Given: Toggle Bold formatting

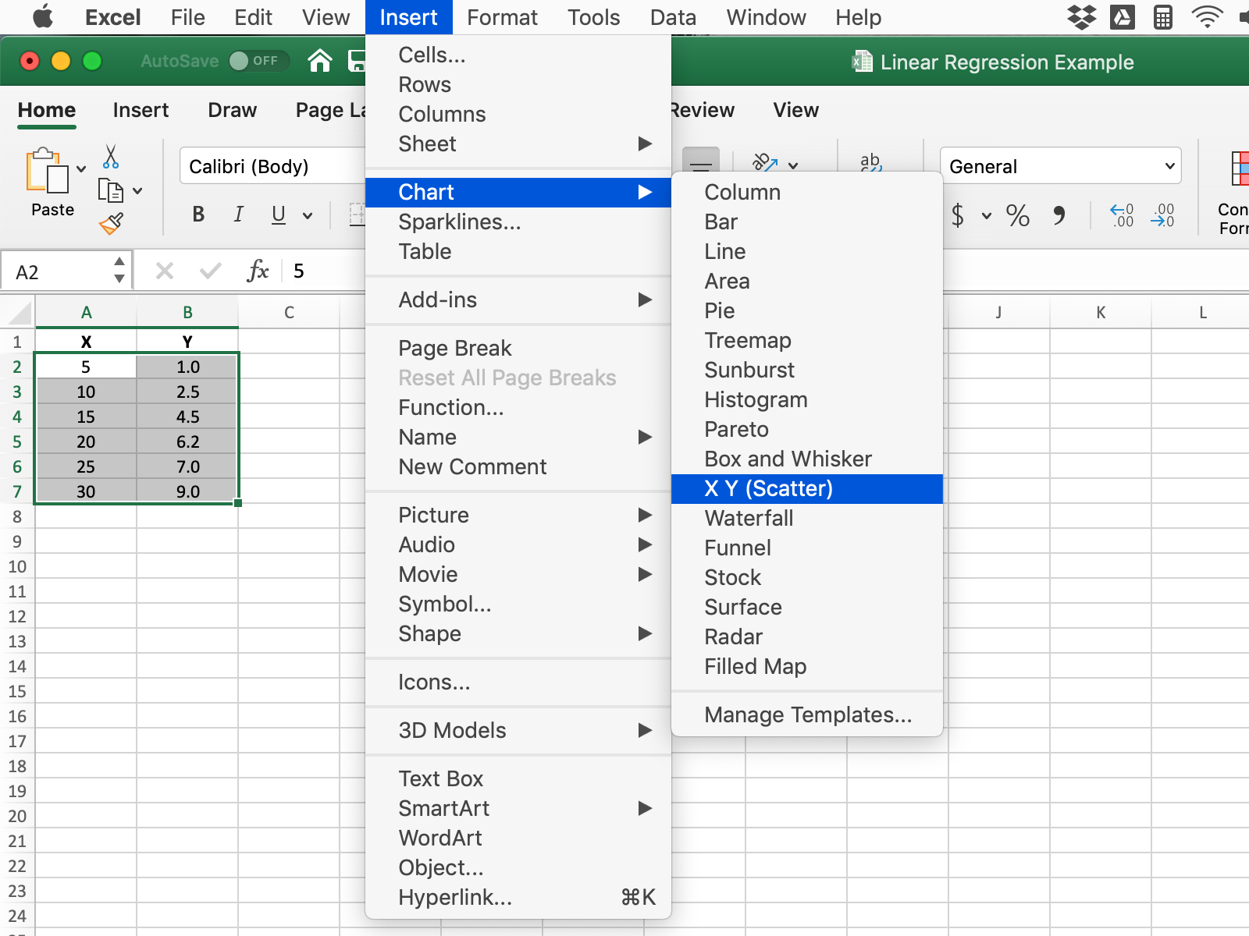Looking at the screenshot, I should tap(198, 214).
